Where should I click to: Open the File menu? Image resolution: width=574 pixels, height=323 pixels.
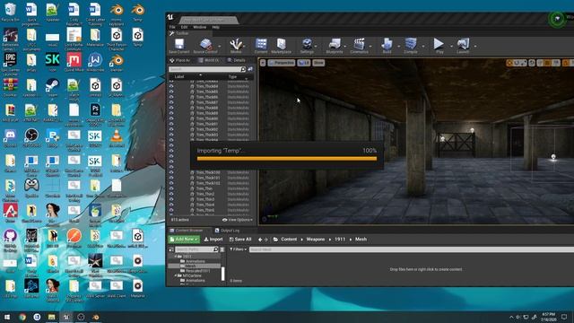(x=172, y=27)
